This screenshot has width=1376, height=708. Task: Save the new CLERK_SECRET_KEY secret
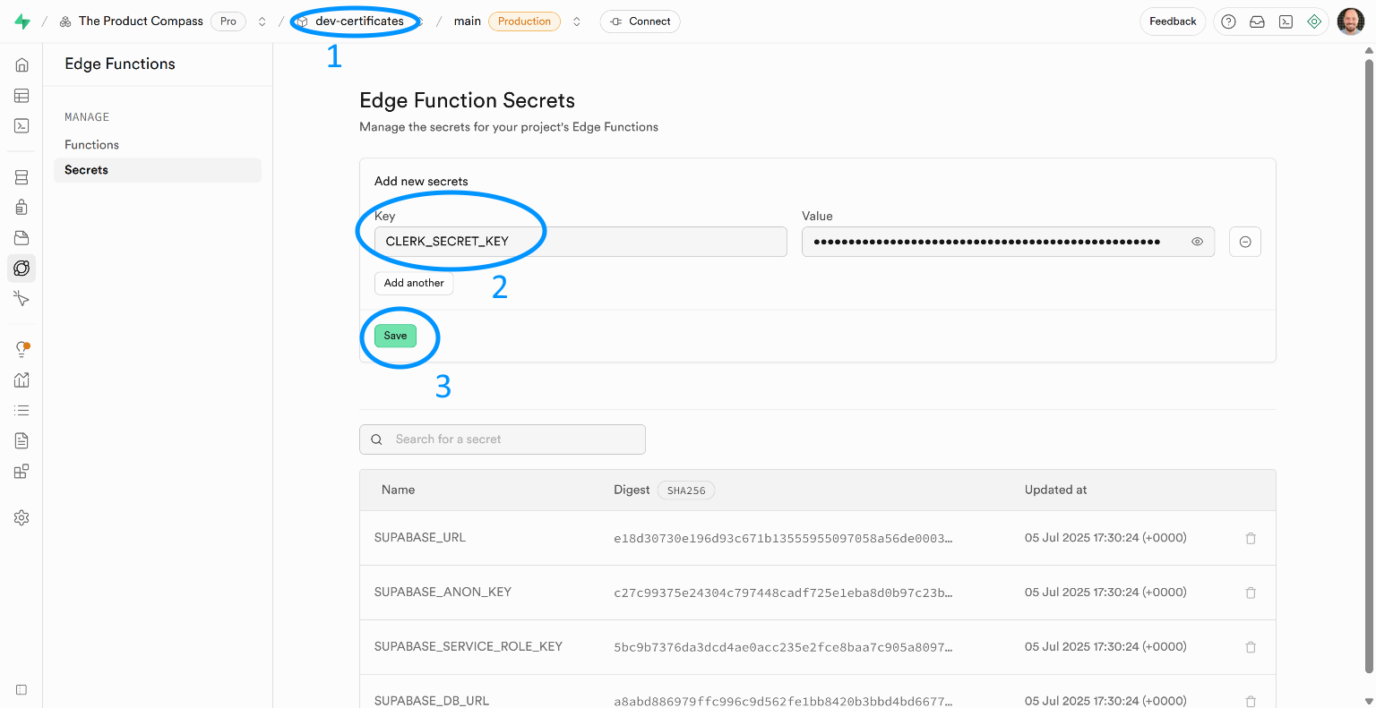[x=395, y=336]
